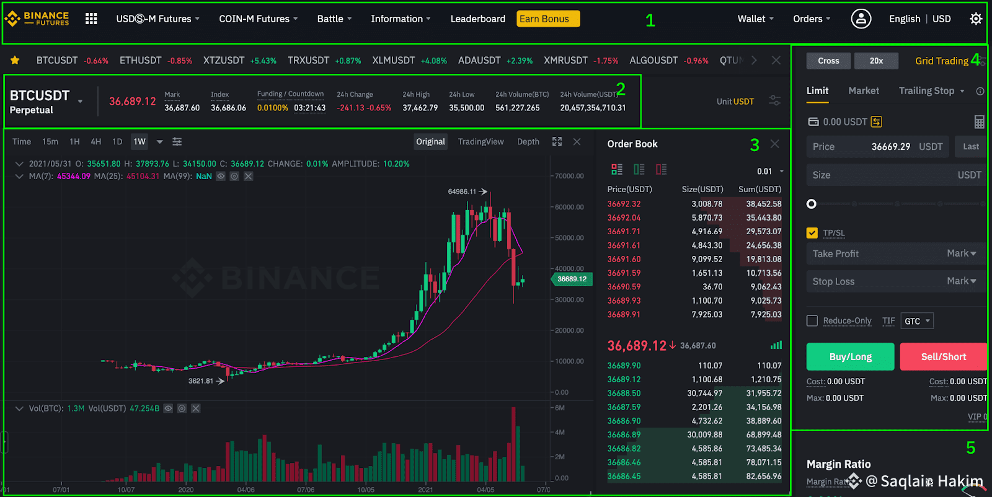
Task: Switch to the Market order tab
Action: (x=864, y=91)
